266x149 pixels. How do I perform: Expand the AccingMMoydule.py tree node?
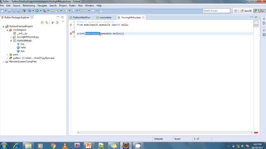[11, 37]
